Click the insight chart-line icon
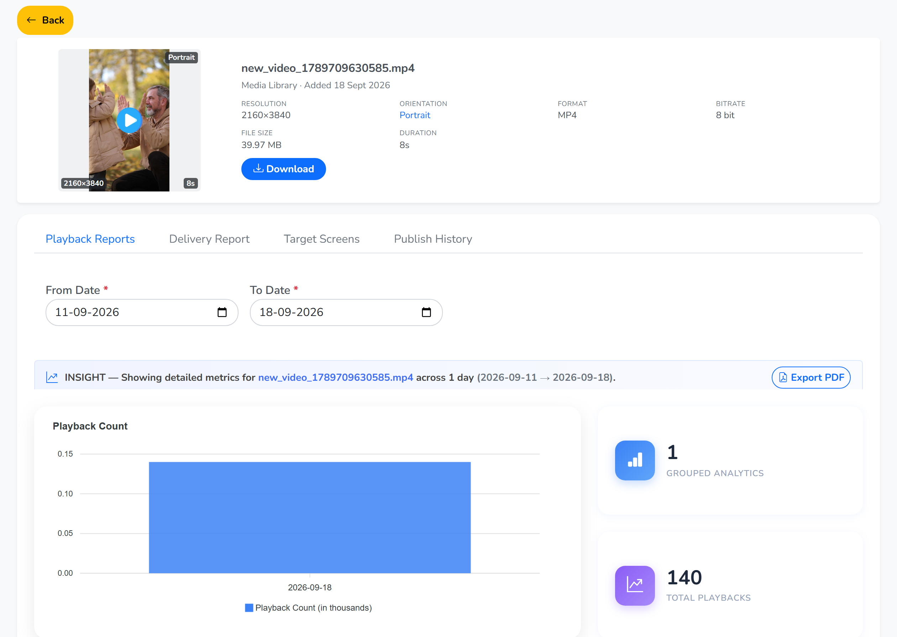The image size is (897, 637). pyautogui.click(x=52, y=377)
